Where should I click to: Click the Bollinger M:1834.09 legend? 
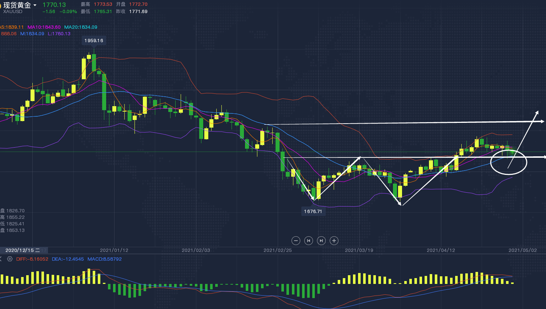tap(32, 34)
